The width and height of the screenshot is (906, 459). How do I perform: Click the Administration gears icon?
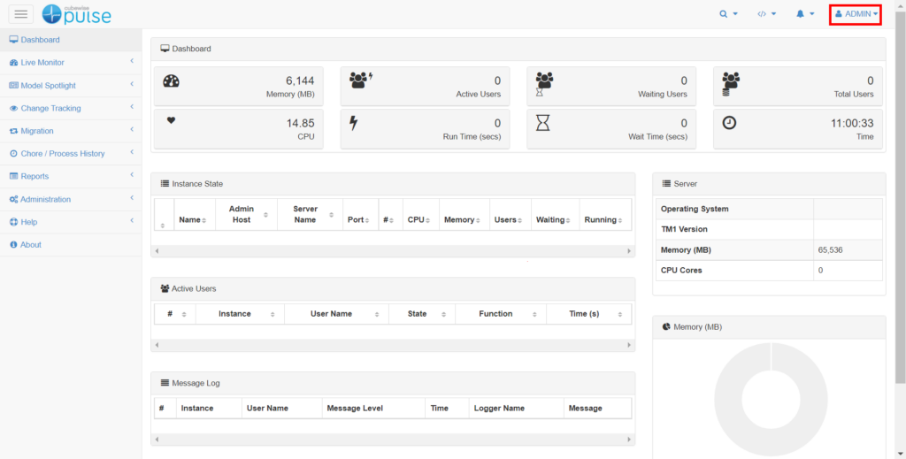(13, 200)
